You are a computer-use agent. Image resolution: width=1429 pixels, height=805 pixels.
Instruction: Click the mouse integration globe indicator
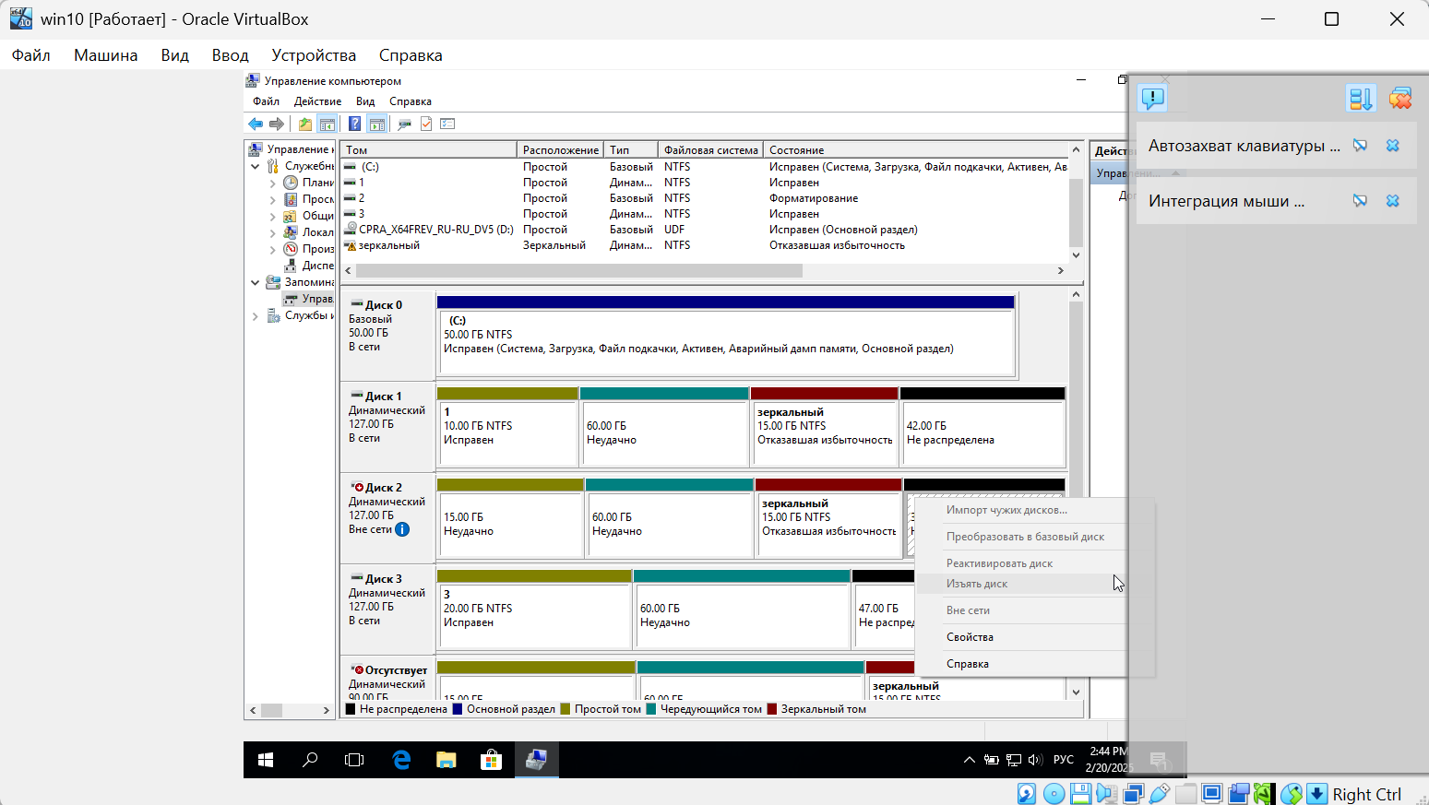click(1292, 793)
